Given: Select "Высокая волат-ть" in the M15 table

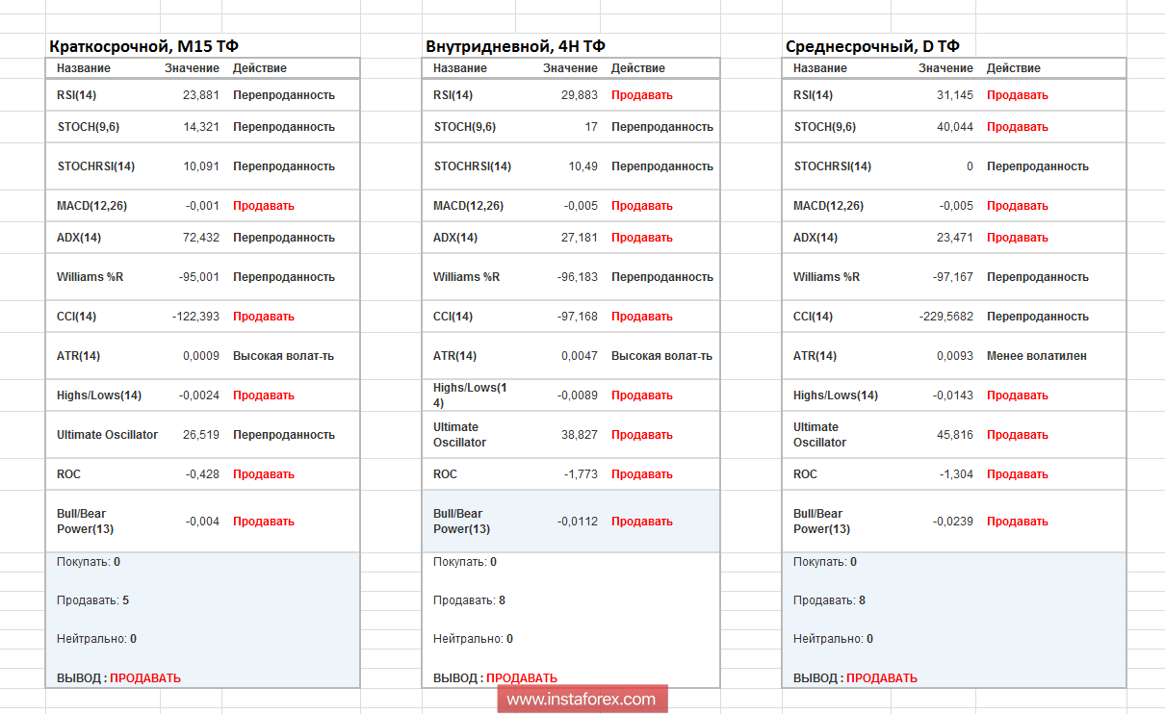Looking at the screenshot, I should coord(284,356).
